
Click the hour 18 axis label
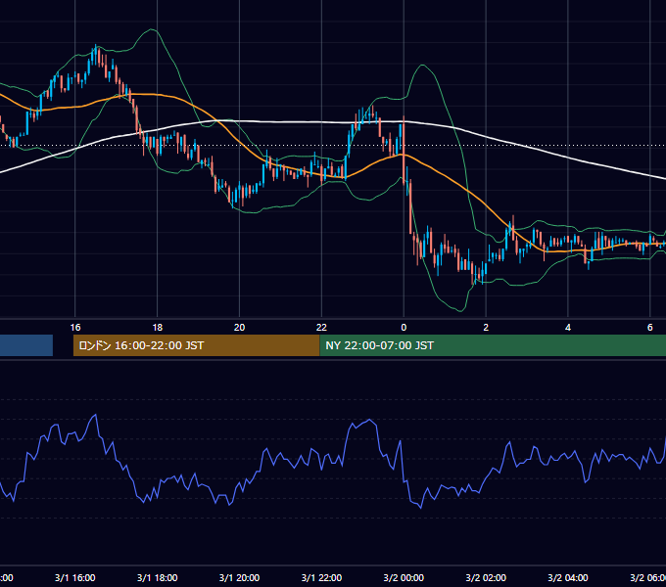[157, 328]
